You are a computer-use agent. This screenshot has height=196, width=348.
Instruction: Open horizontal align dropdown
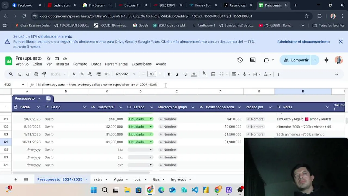tap(236, 74)
